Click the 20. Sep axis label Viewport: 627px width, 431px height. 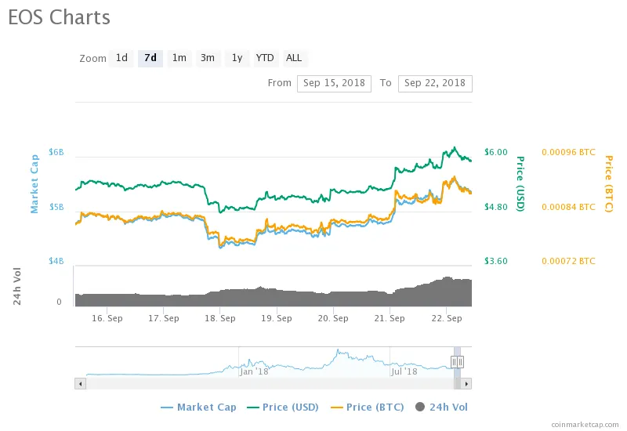click(x=333, y=319)
